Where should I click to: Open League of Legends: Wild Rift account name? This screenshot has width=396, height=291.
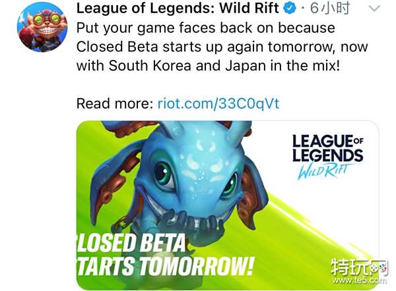[178, 9]
